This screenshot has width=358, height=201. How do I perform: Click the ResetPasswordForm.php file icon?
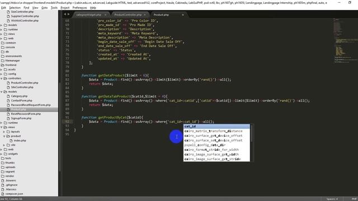point(8,114)
